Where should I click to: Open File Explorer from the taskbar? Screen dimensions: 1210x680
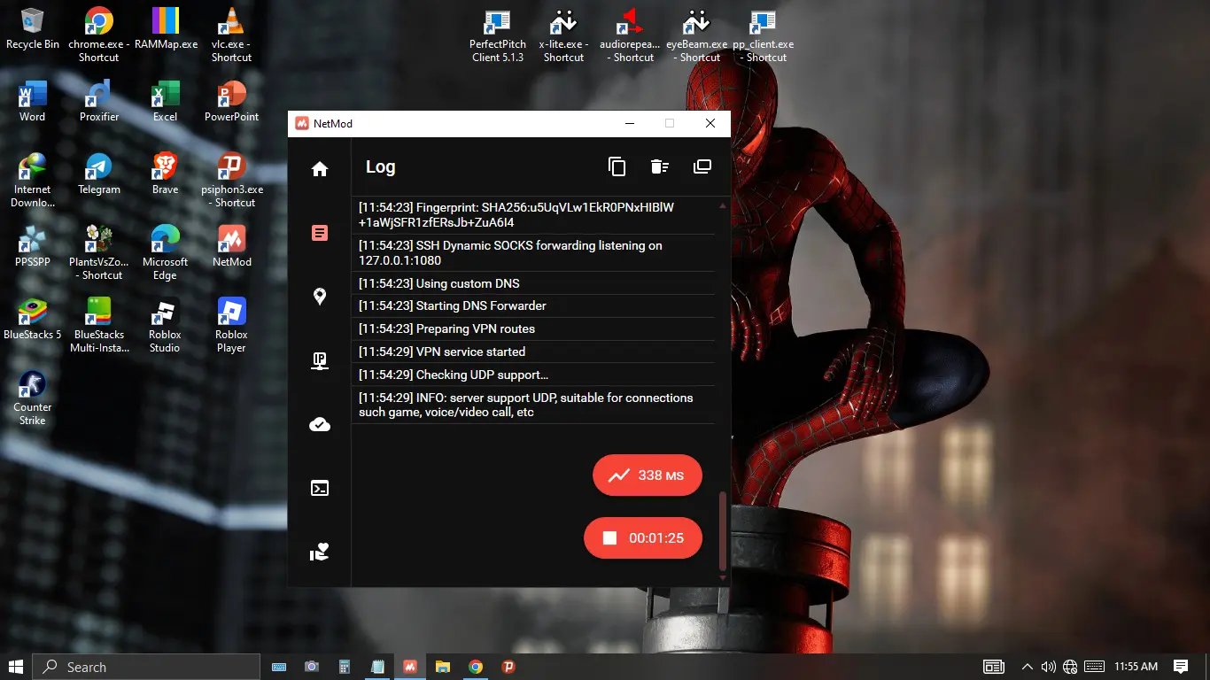pos(443,667)
